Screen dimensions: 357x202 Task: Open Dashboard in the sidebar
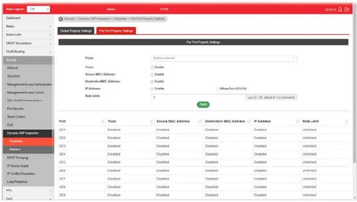13,18
